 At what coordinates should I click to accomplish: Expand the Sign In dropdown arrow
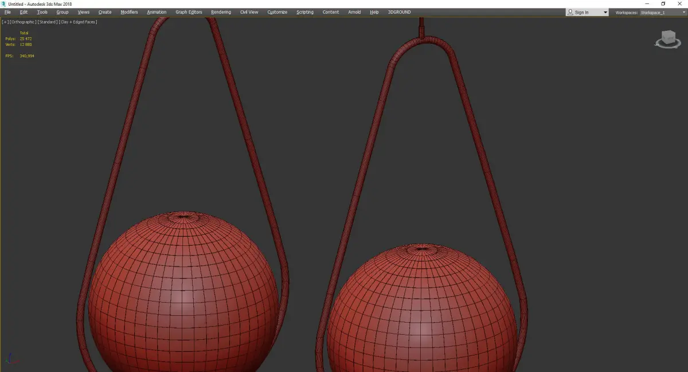click(605, 13)
